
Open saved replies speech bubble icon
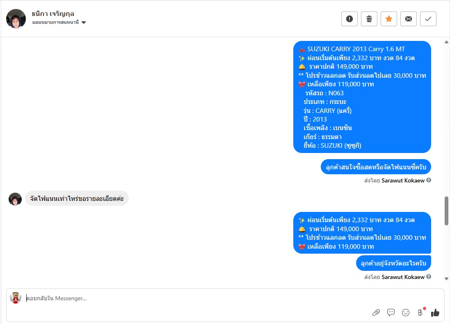click(x=391, y=313)
